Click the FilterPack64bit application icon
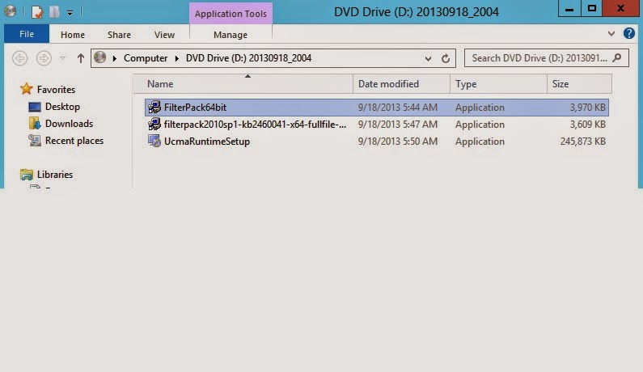The image size is (643, 372). coord(154,108)
